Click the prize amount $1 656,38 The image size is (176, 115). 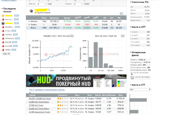tap(120, 98)
